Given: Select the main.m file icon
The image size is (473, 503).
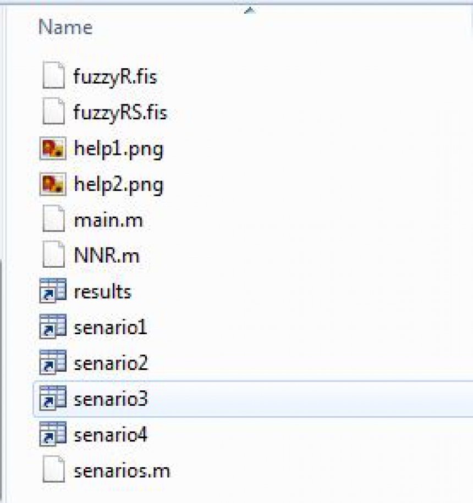Looking at the screenshot, I should pos(53,219).
